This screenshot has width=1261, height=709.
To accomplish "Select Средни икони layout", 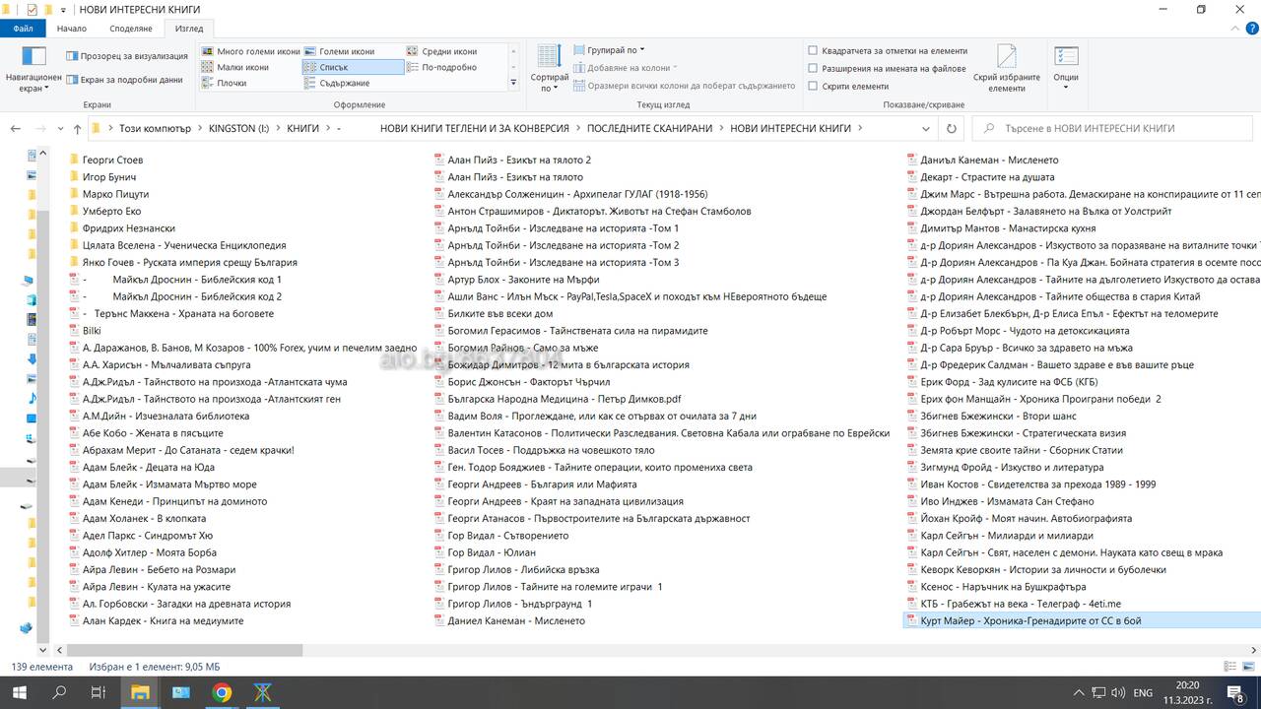I will click(x=441, y=51).
